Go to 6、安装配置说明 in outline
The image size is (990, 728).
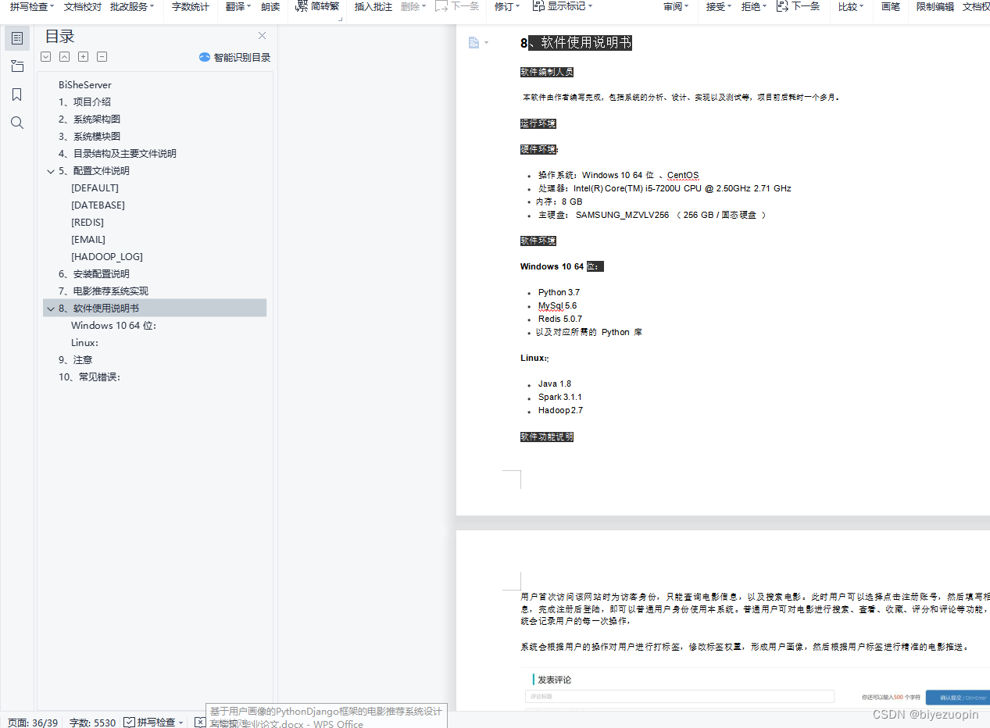(x=94, y=273)
